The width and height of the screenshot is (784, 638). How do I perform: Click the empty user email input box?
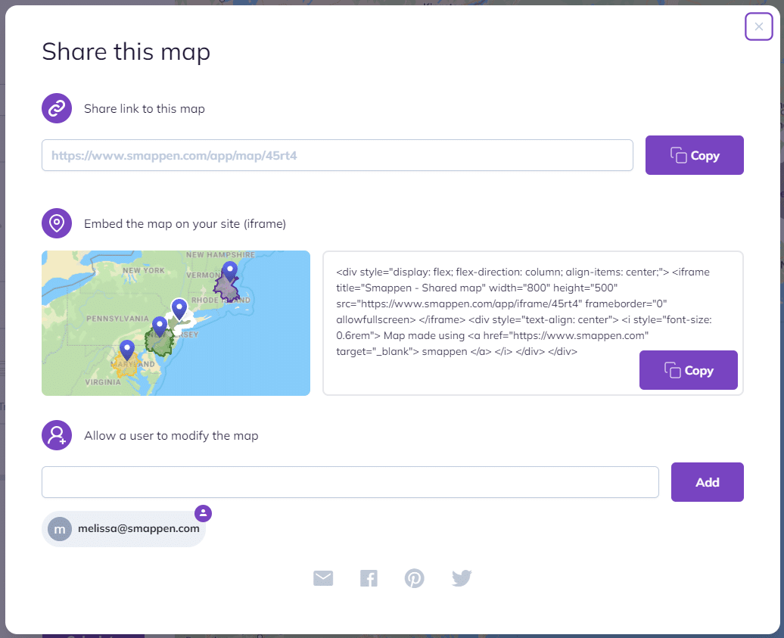click(x=350, y=481)
